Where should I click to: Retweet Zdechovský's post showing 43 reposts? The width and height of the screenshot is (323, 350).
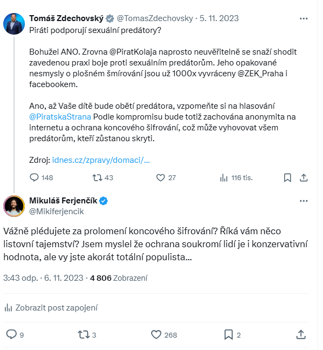point(103,177)
